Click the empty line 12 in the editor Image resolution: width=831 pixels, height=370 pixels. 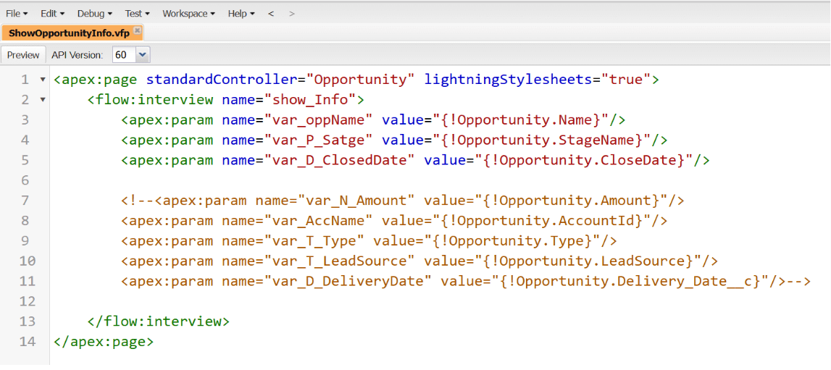click(x=439, y=301)
